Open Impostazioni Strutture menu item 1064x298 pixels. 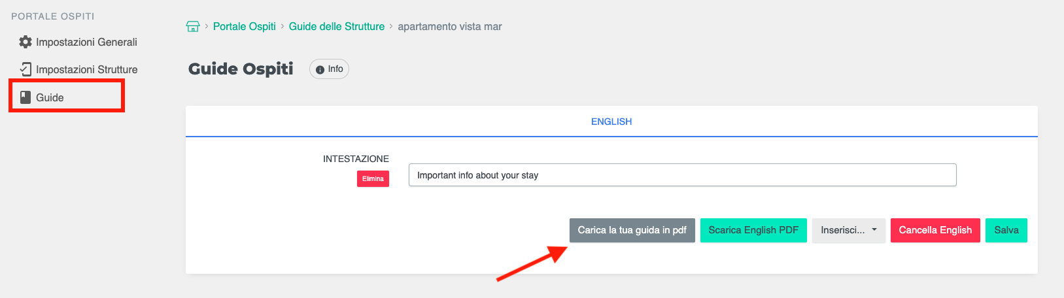pos(86,69)
